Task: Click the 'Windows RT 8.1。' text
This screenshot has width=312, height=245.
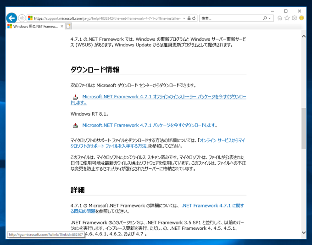Action: pos(89,114)
